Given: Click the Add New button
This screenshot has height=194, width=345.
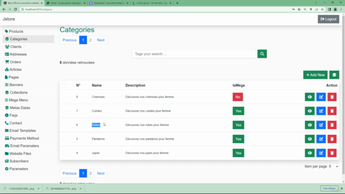Looking at the screenshot, I should point(315,75).
